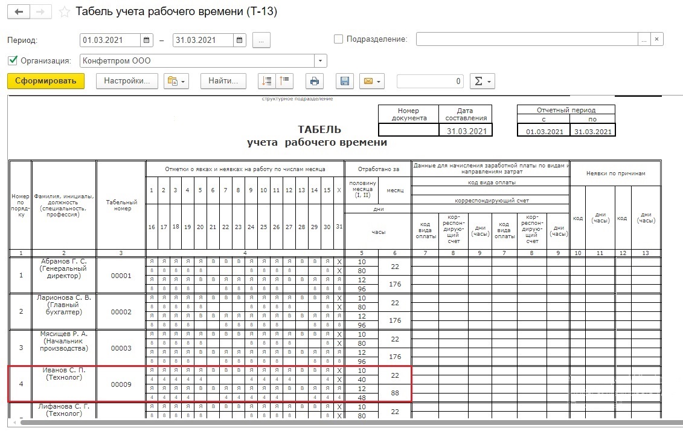Toggle the Организация checkbox
683x431 pixels.
click(13, 60)
